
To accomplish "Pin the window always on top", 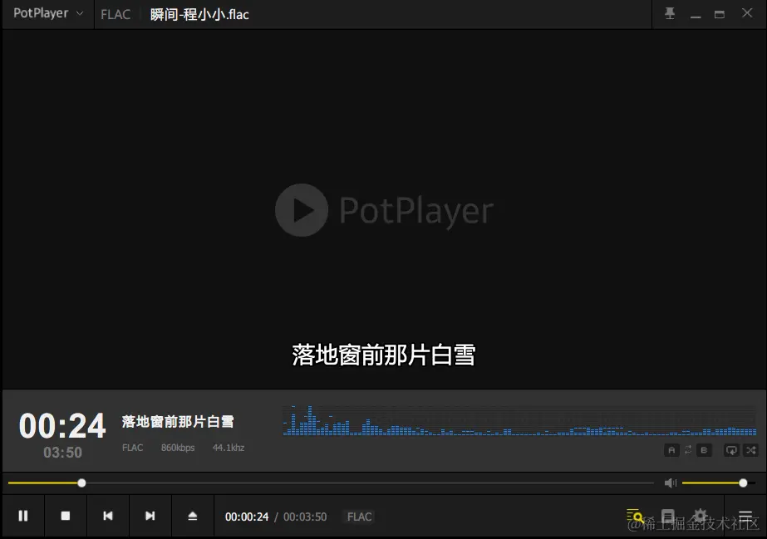I will tap(670, 13).
